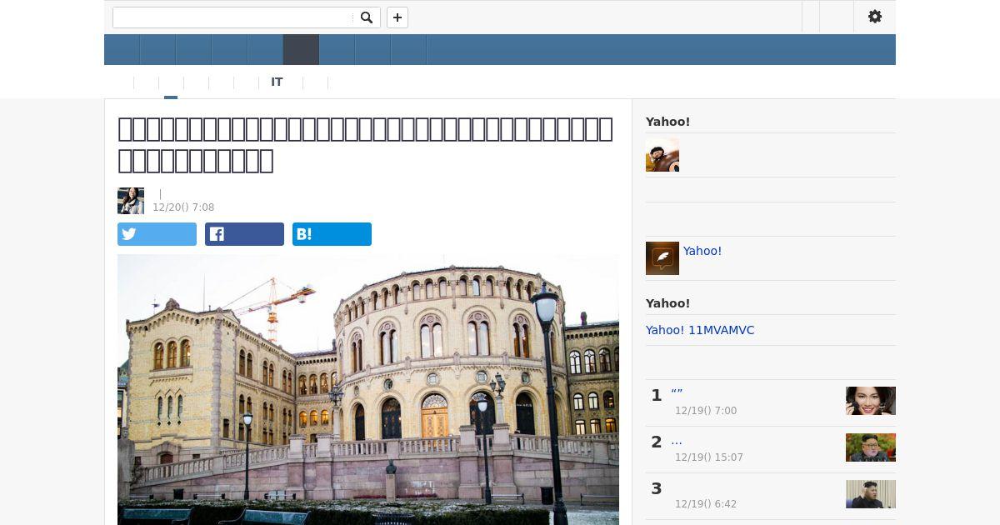
Task: Share the article on Twitter
Action: 157,234
